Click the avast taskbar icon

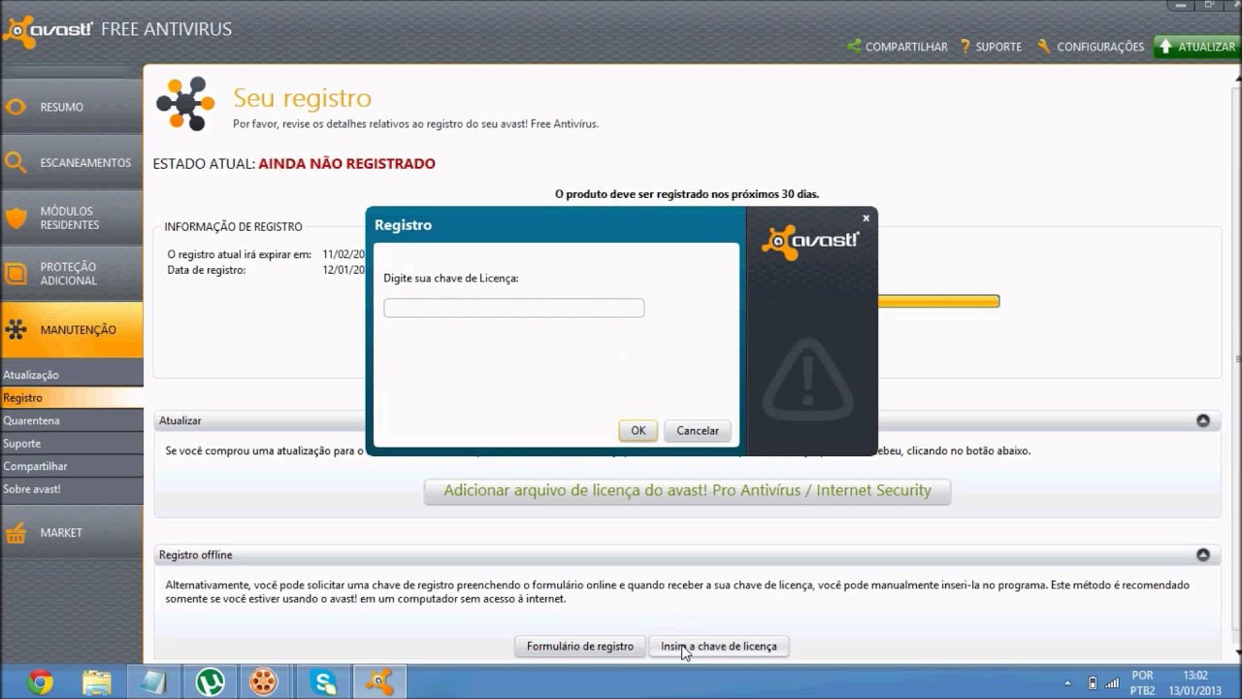coord(379,682)
